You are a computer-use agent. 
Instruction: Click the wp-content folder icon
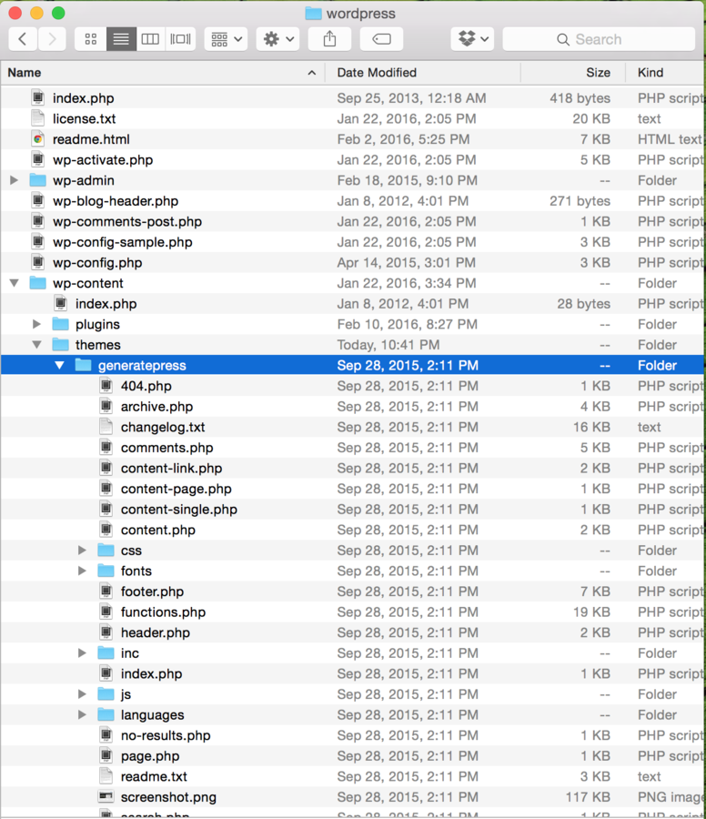pos(37,283)
